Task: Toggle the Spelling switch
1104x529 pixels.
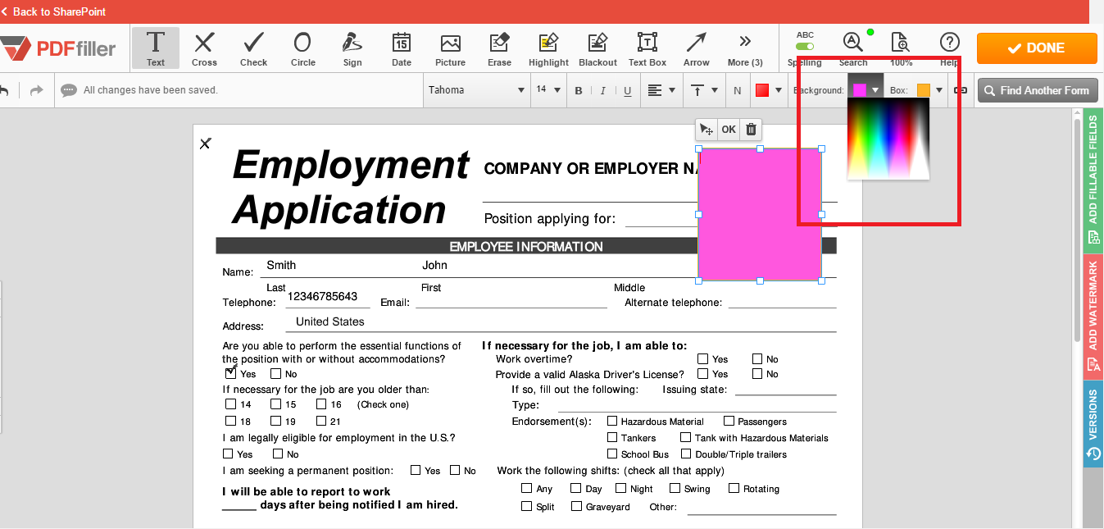Action: 805,47
